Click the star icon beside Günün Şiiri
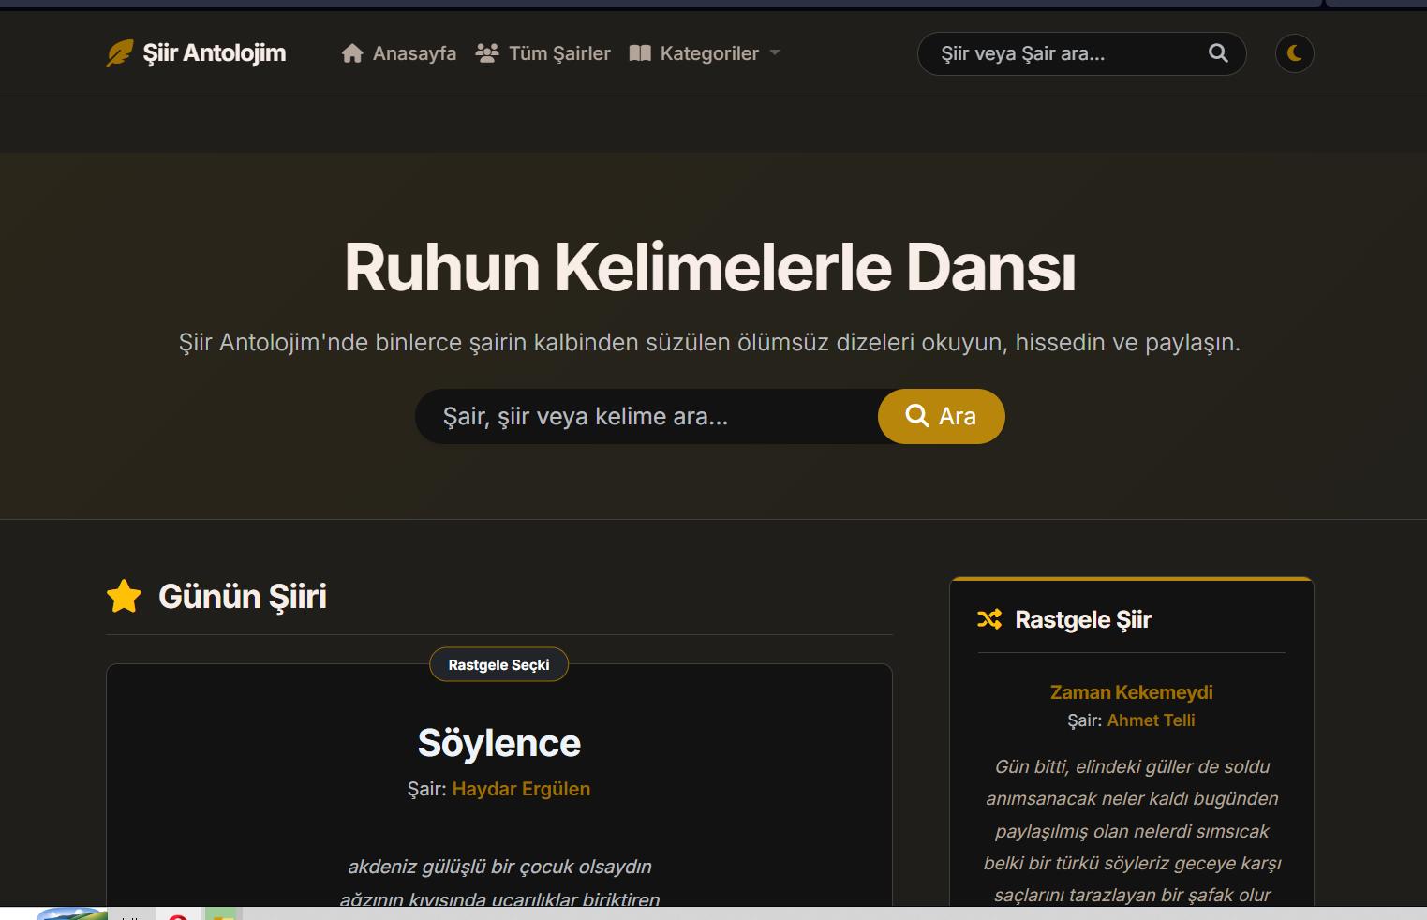Viewport: 1427px width, 920px height. click(124, 596)
